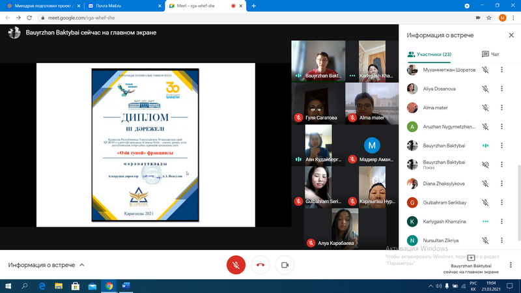The width and height of the screenshot is (521, 293).
Task: Click the red hang-up call button
Action: click(260, 265)
